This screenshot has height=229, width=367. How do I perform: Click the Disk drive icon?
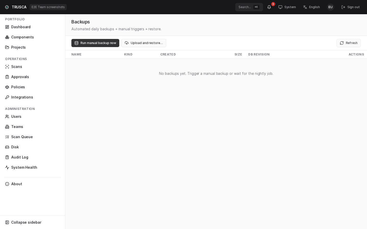coord(7,147)
